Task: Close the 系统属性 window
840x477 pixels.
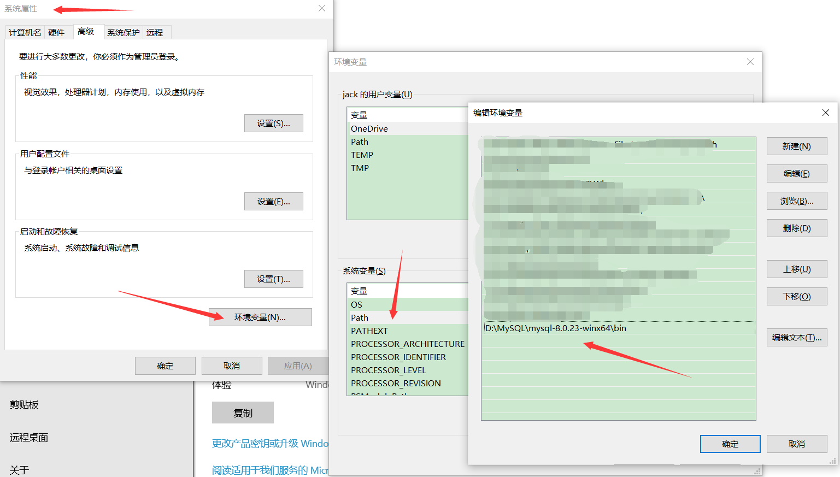Action: tap(322, 8)
